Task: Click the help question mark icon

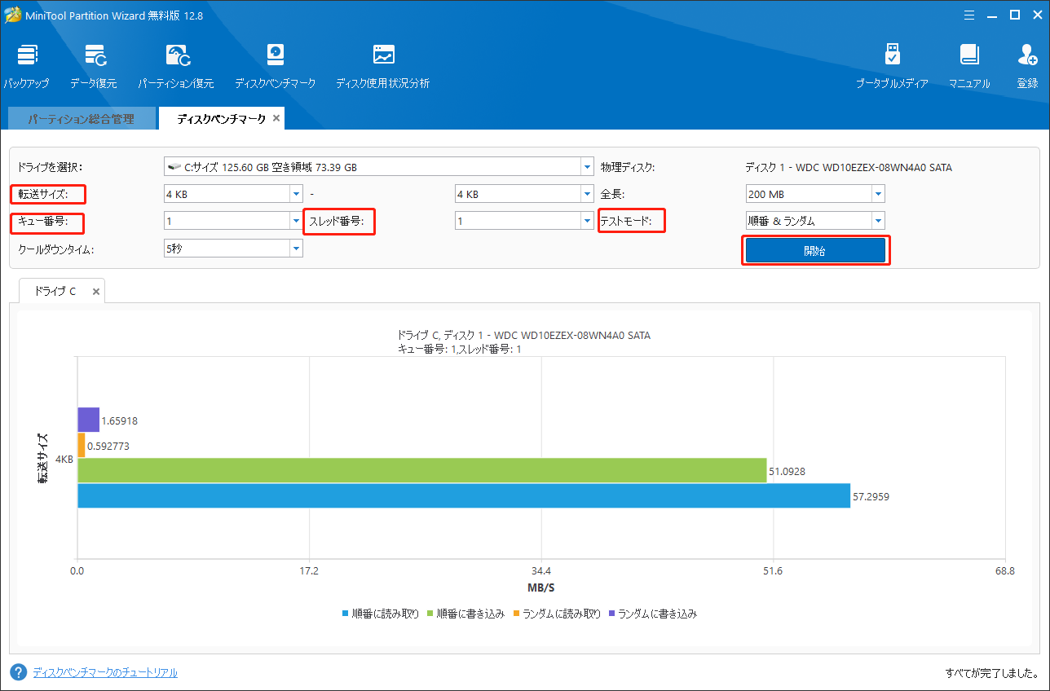Action: pos(19,672)
